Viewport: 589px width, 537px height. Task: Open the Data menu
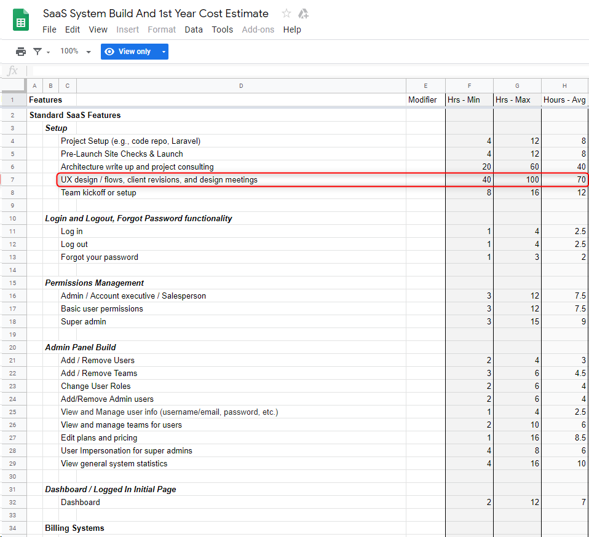pyautogui.click(x=194, y=29)
